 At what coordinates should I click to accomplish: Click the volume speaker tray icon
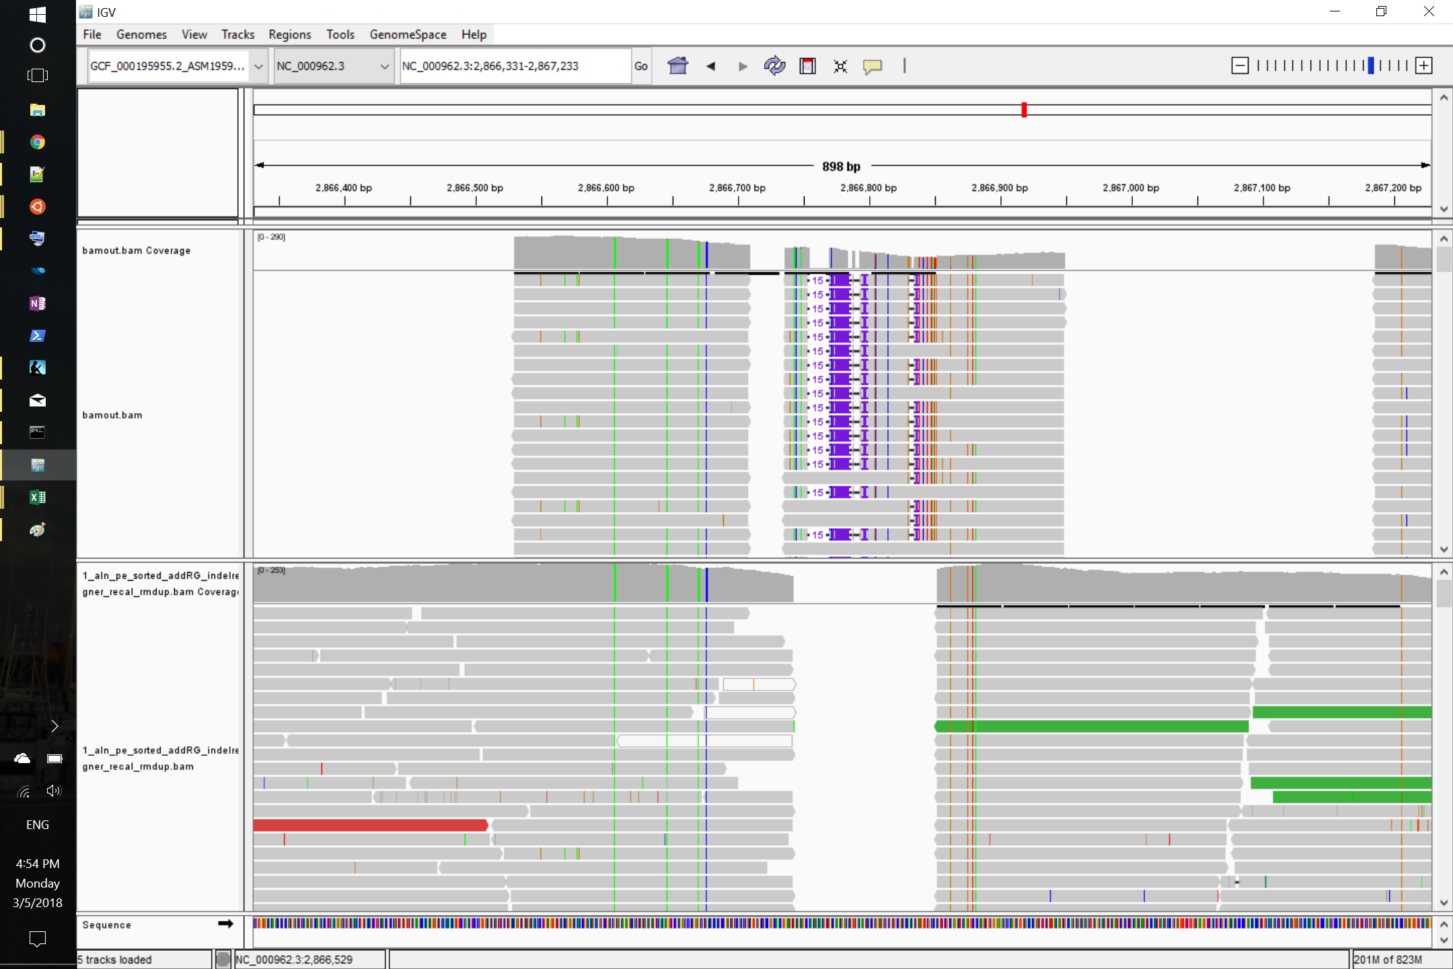click(54, 791)
